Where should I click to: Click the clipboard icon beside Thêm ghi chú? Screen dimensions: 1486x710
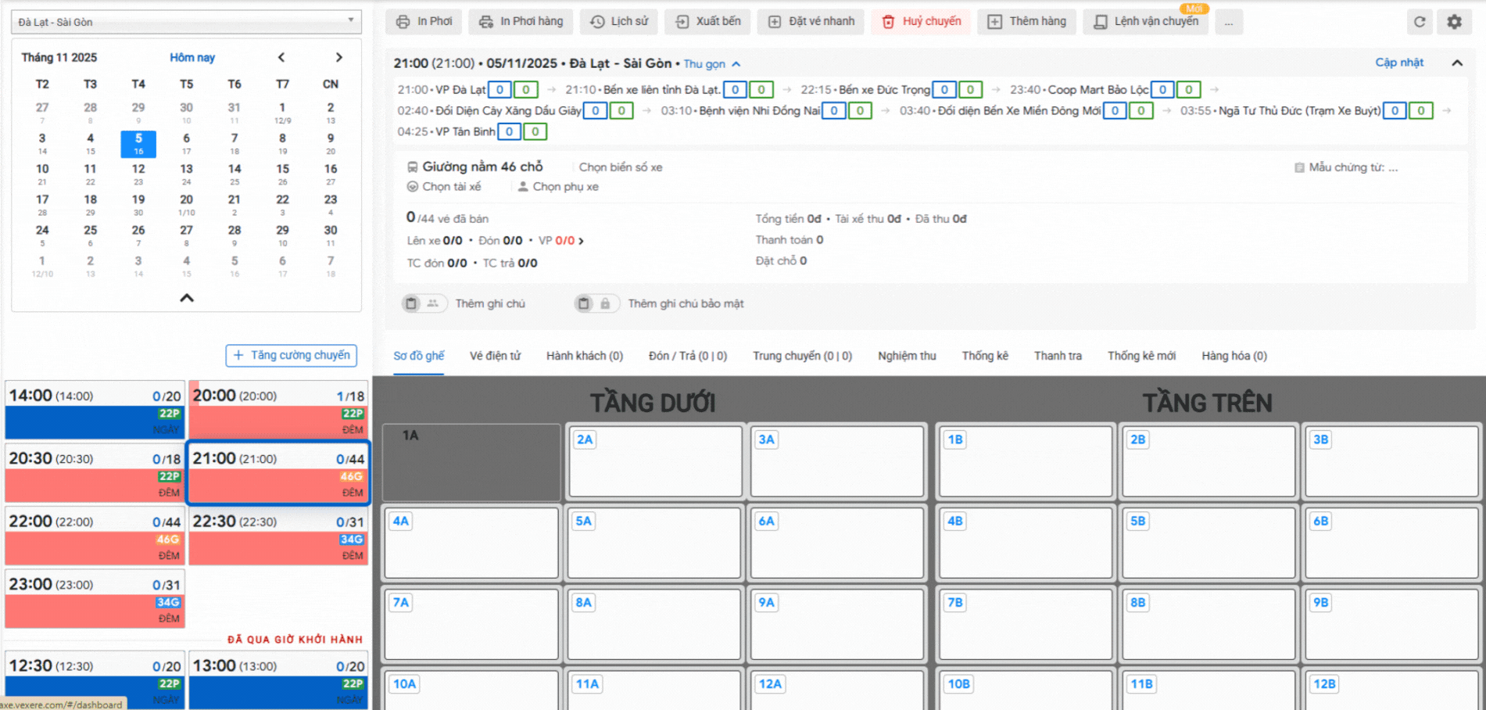[412, 303]
